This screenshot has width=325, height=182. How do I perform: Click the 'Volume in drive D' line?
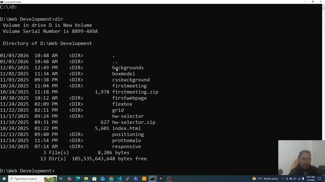(47, 25)
